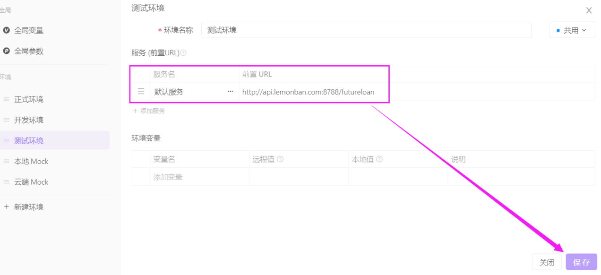The image size is (601, 275).
Task: Collapse the environment panel with the X
Action: [x=589, y=10]
